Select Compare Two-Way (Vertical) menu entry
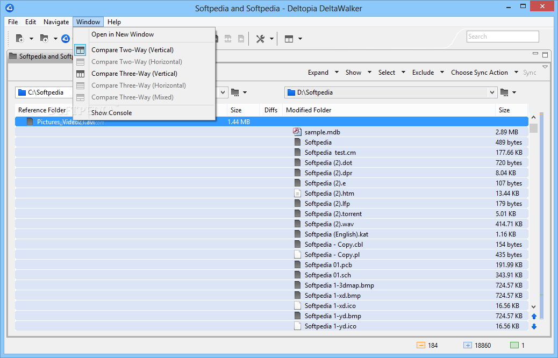The width and height of the screenshot is (558, 358). (132, 50)
